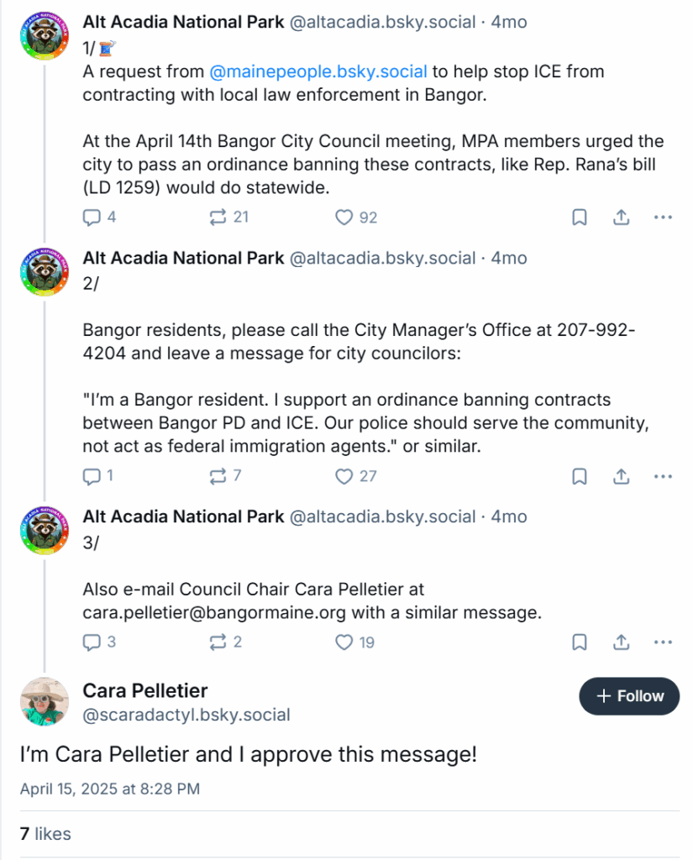Screen dimensions: 693x860
Task: Bookmark the first thread post
Action: tap(579, 218)
